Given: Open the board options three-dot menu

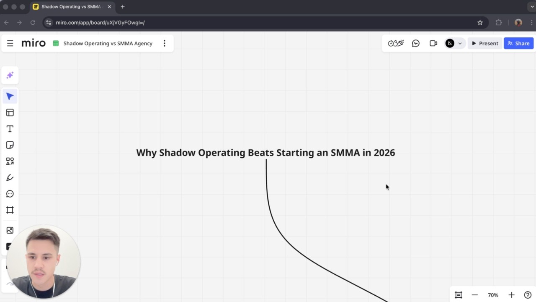Looking at the screenshot, I should (165, 43).
